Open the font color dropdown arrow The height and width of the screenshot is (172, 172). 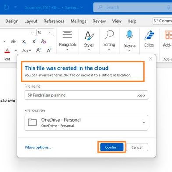click(16, 50)
